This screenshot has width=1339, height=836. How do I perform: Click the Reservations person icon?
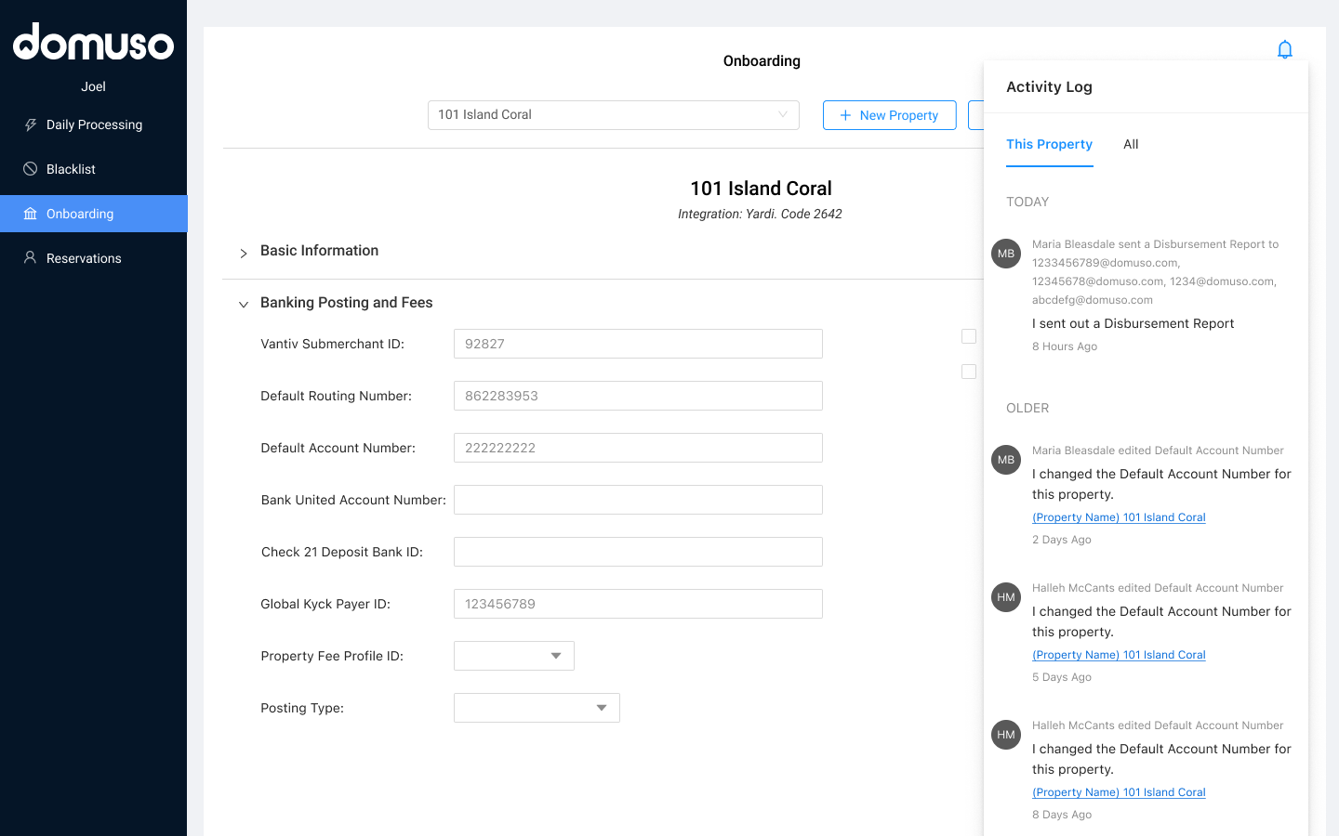point(31,258)
